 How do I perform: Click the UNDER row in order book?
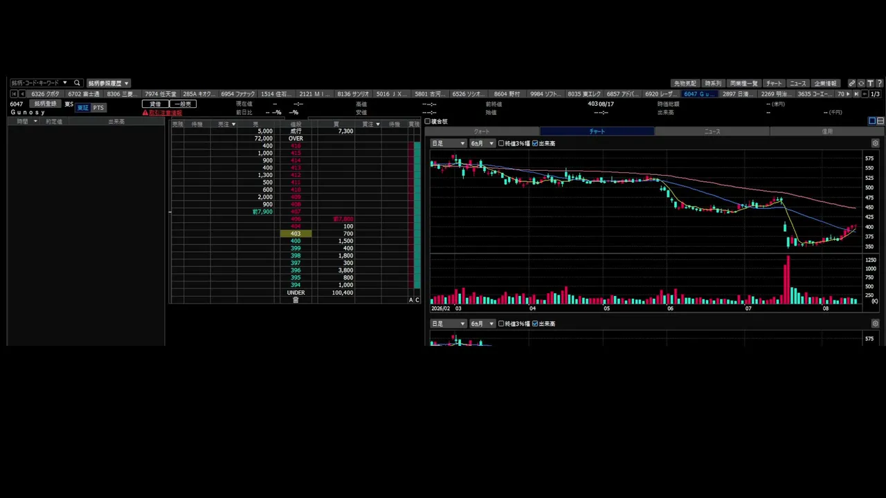pyautogui.click(x=296, y=293)
